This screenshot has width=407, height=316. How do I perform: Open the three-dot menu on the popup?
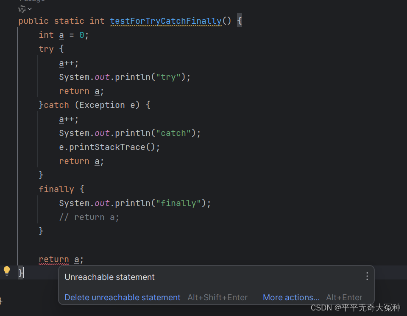click(x=367, y=276)
